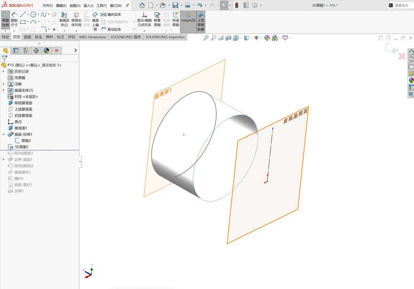This screenshot has height=289, width=414.
Task: Expand the 曲面实体(1) tree node
Action: 3,90
